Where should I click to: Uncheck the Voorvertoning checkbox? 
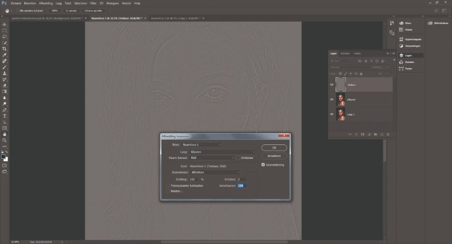[263, 165]
